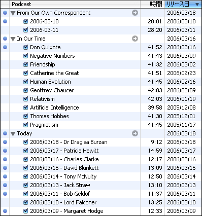This screenshot has height=216, width=202.
Task: Select the Jack Straw episode title
Action: [x=60, y=185]
